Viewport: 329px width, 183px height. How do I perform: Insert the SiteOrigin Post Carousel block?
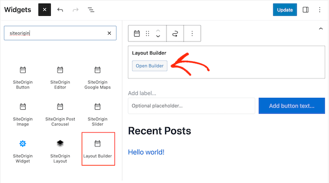point(60,115)
